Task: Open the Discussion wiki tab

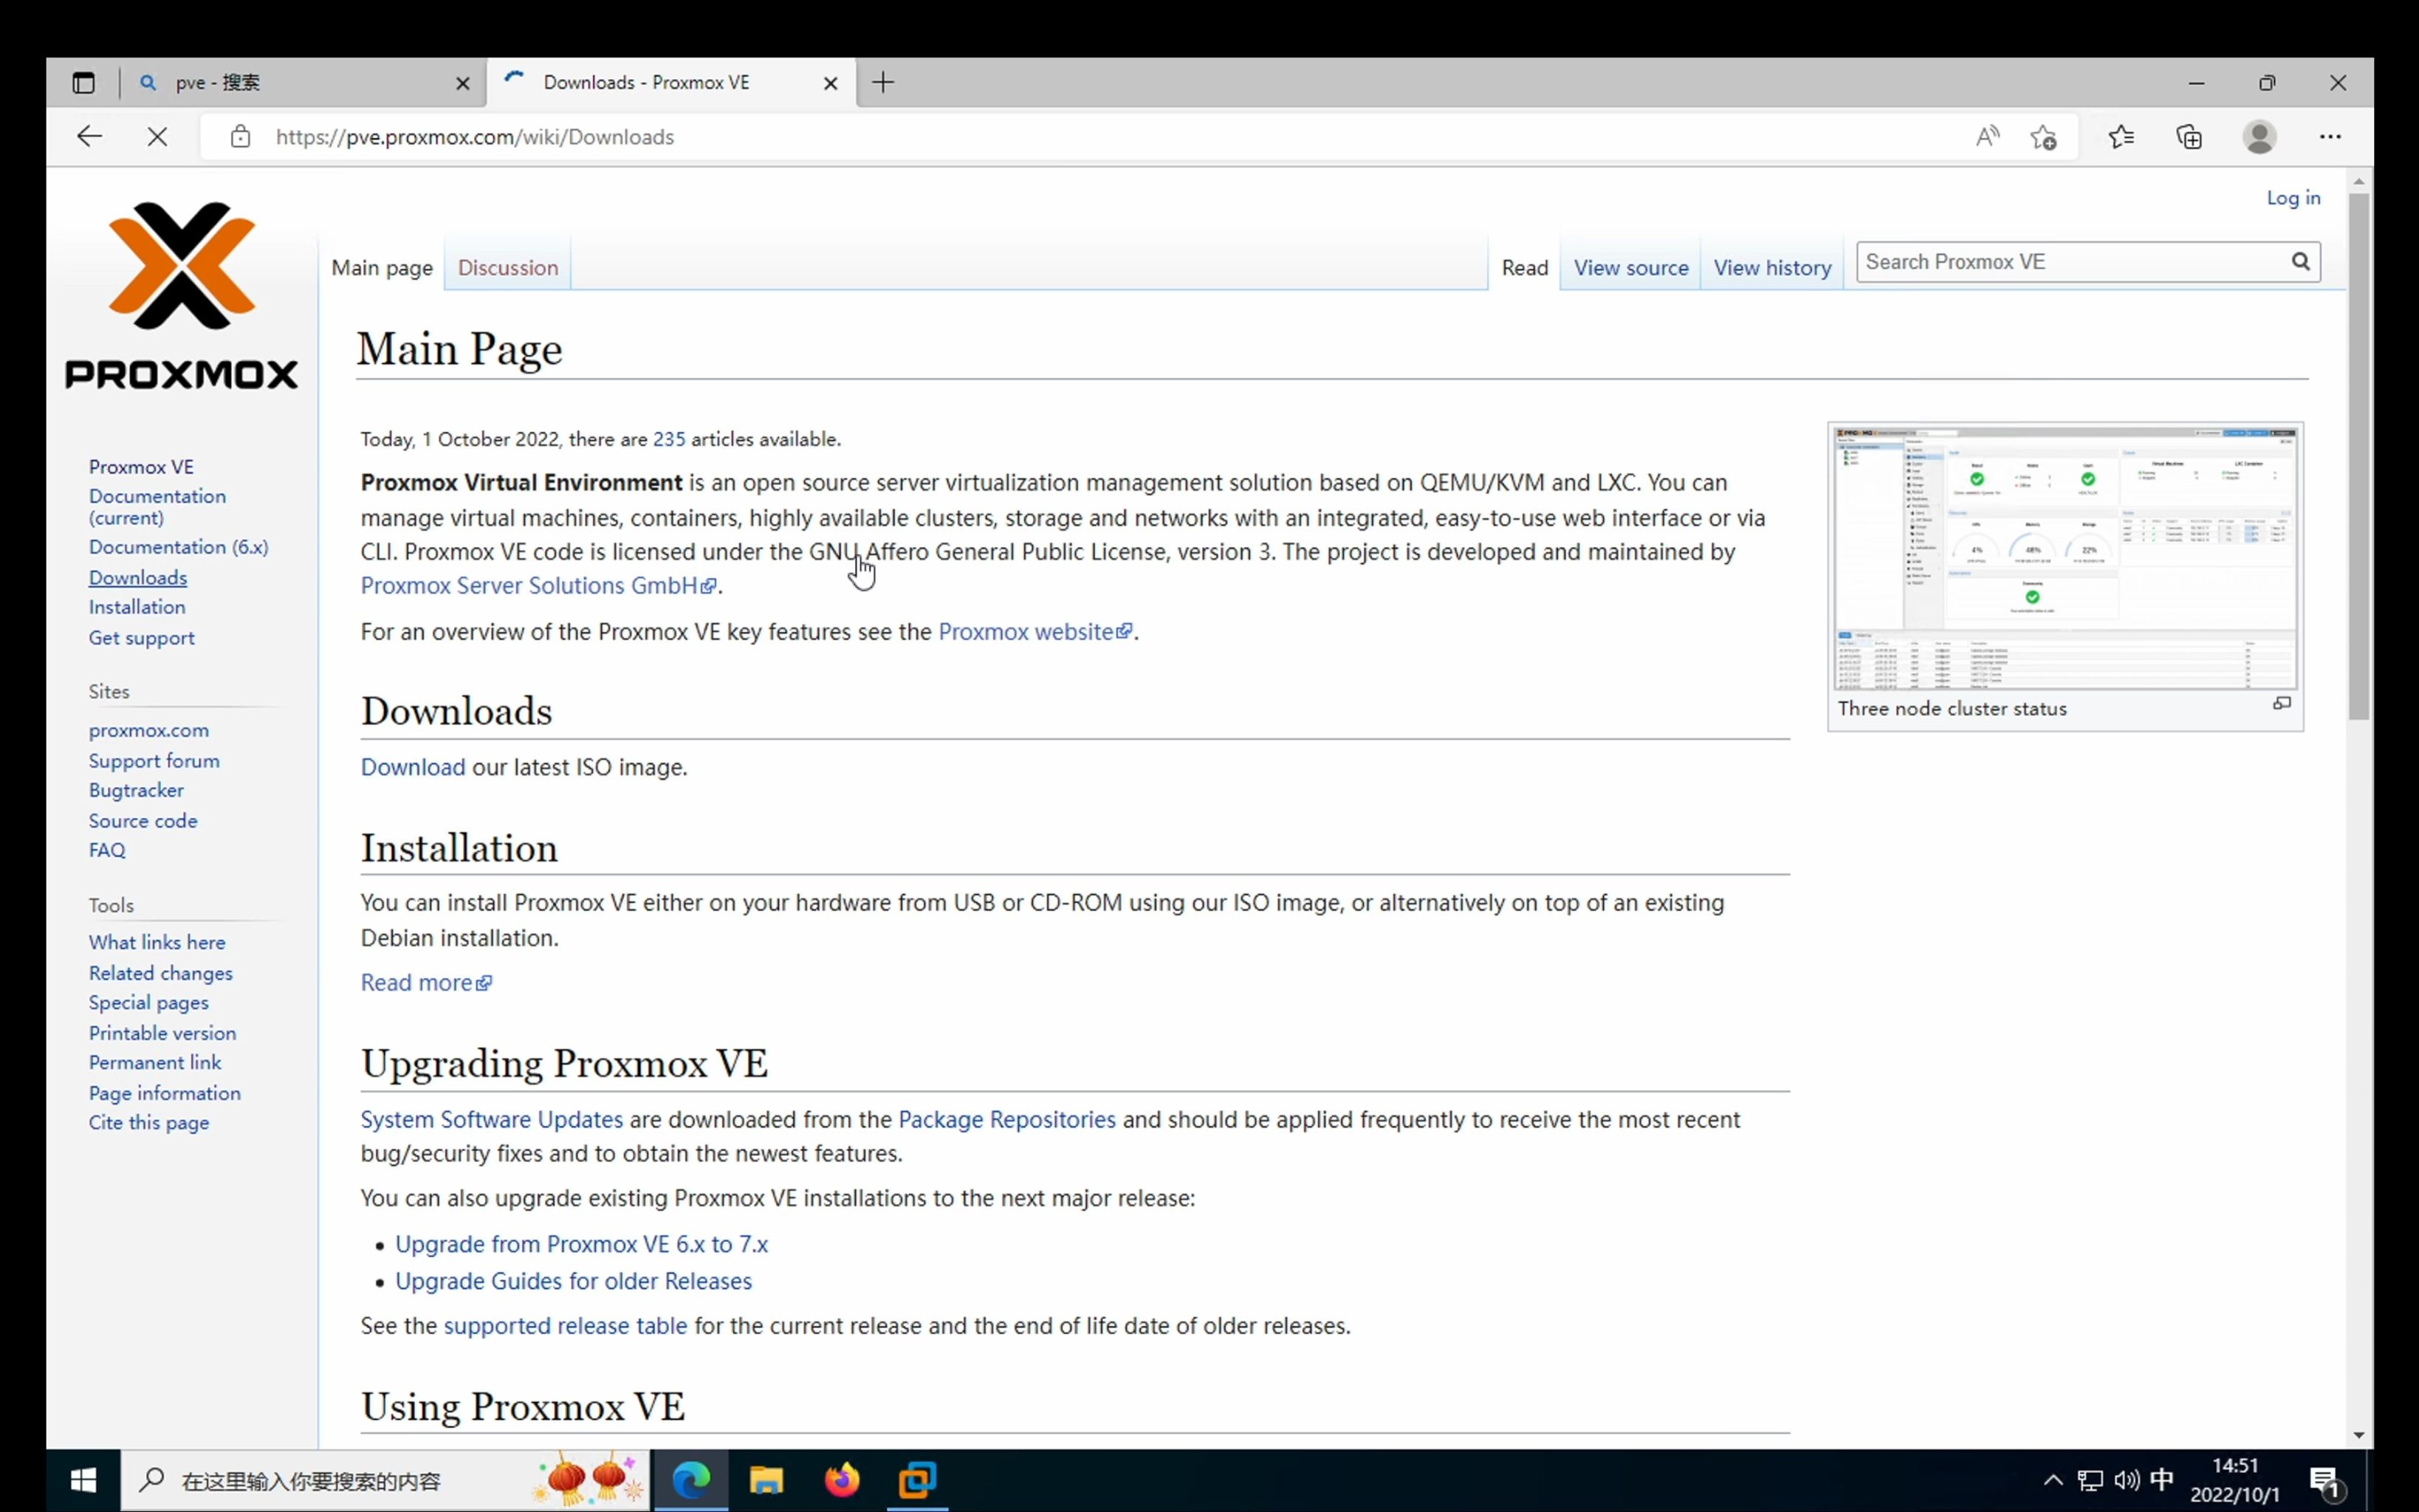Action: 508,268
